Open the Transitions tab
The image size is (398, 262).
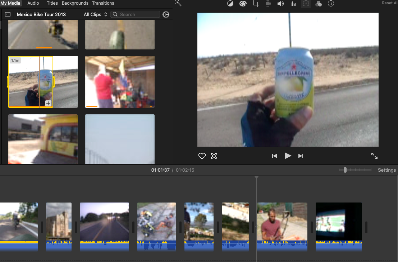click(x=103, y=3)
